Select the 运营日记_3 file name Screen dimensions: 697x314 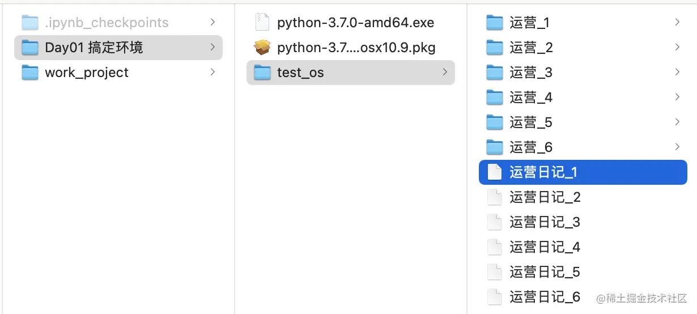(x=545, y=222)
